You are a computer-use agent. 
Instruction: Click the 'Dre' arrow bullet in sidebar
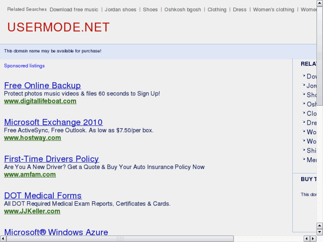(x=303, y=122)
